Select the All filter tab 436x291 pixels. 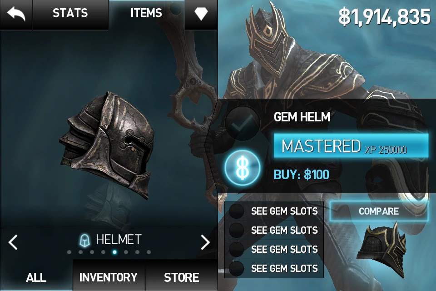coord(36,277)
